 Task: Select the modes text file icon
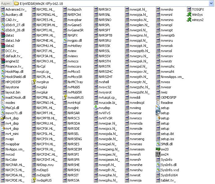[x=3, y=103]
